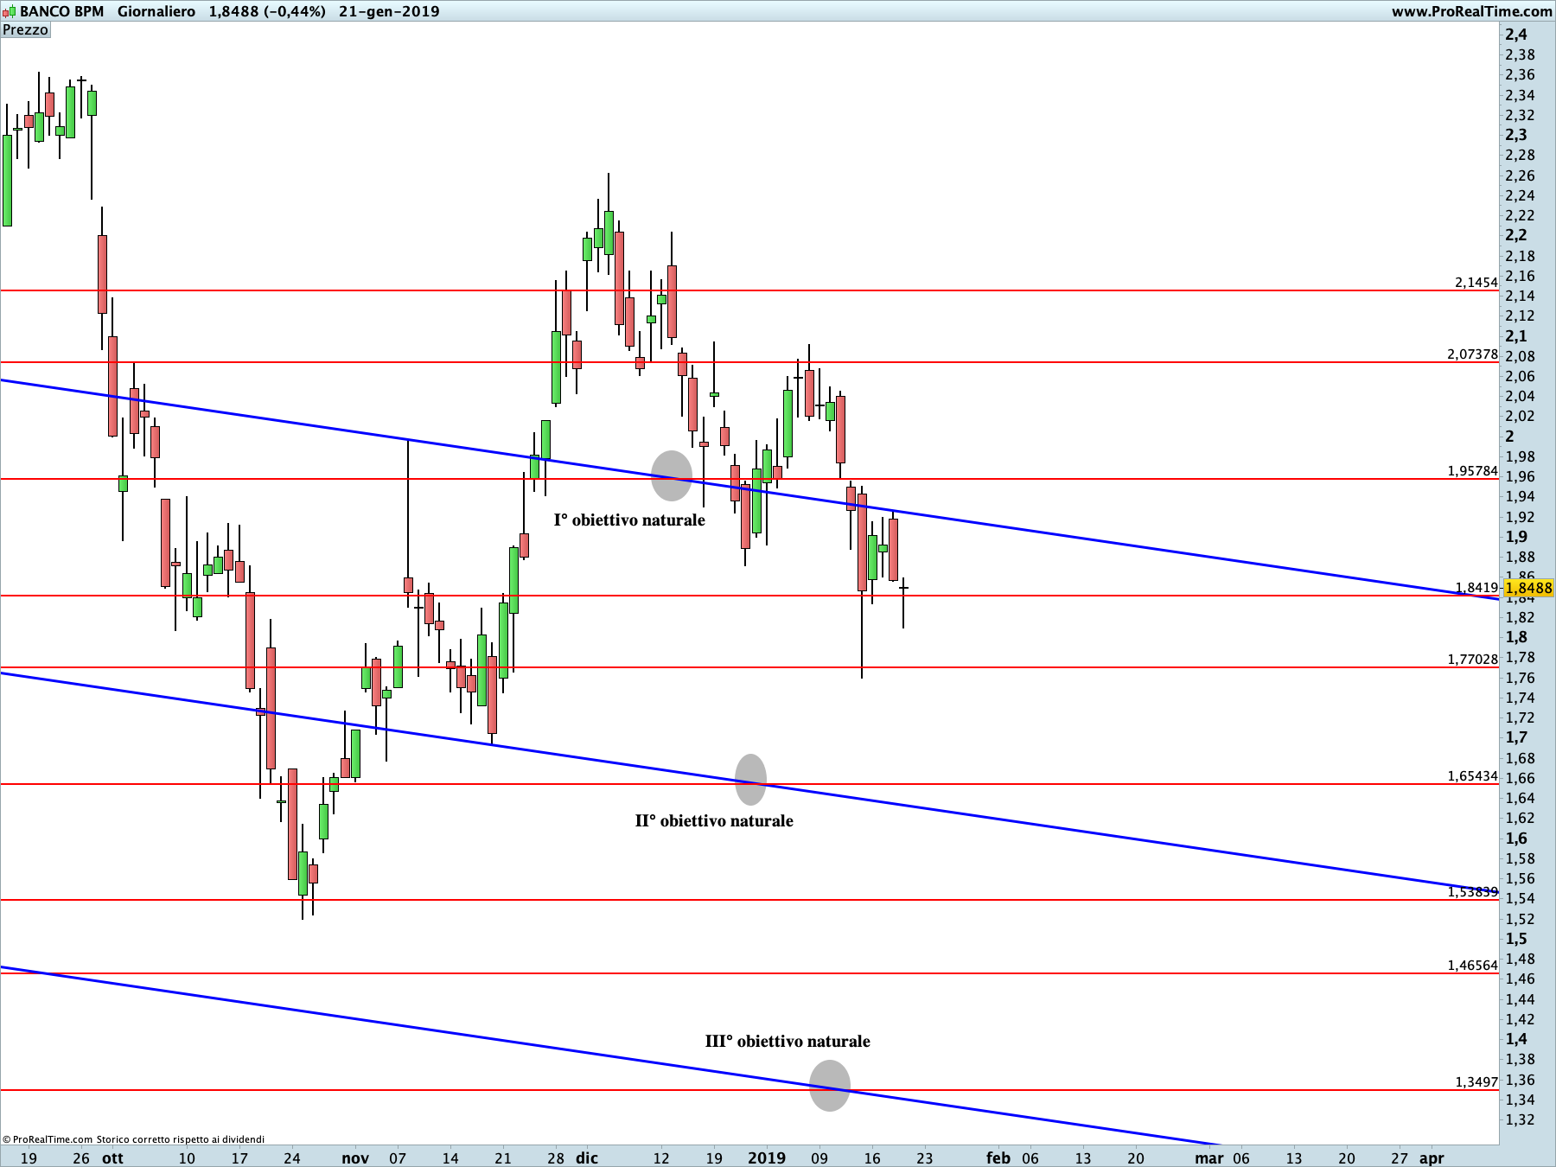Click the BANCO BPM ticker title
Viewport: 1556px width, 1167px height.
pos(62,11)
